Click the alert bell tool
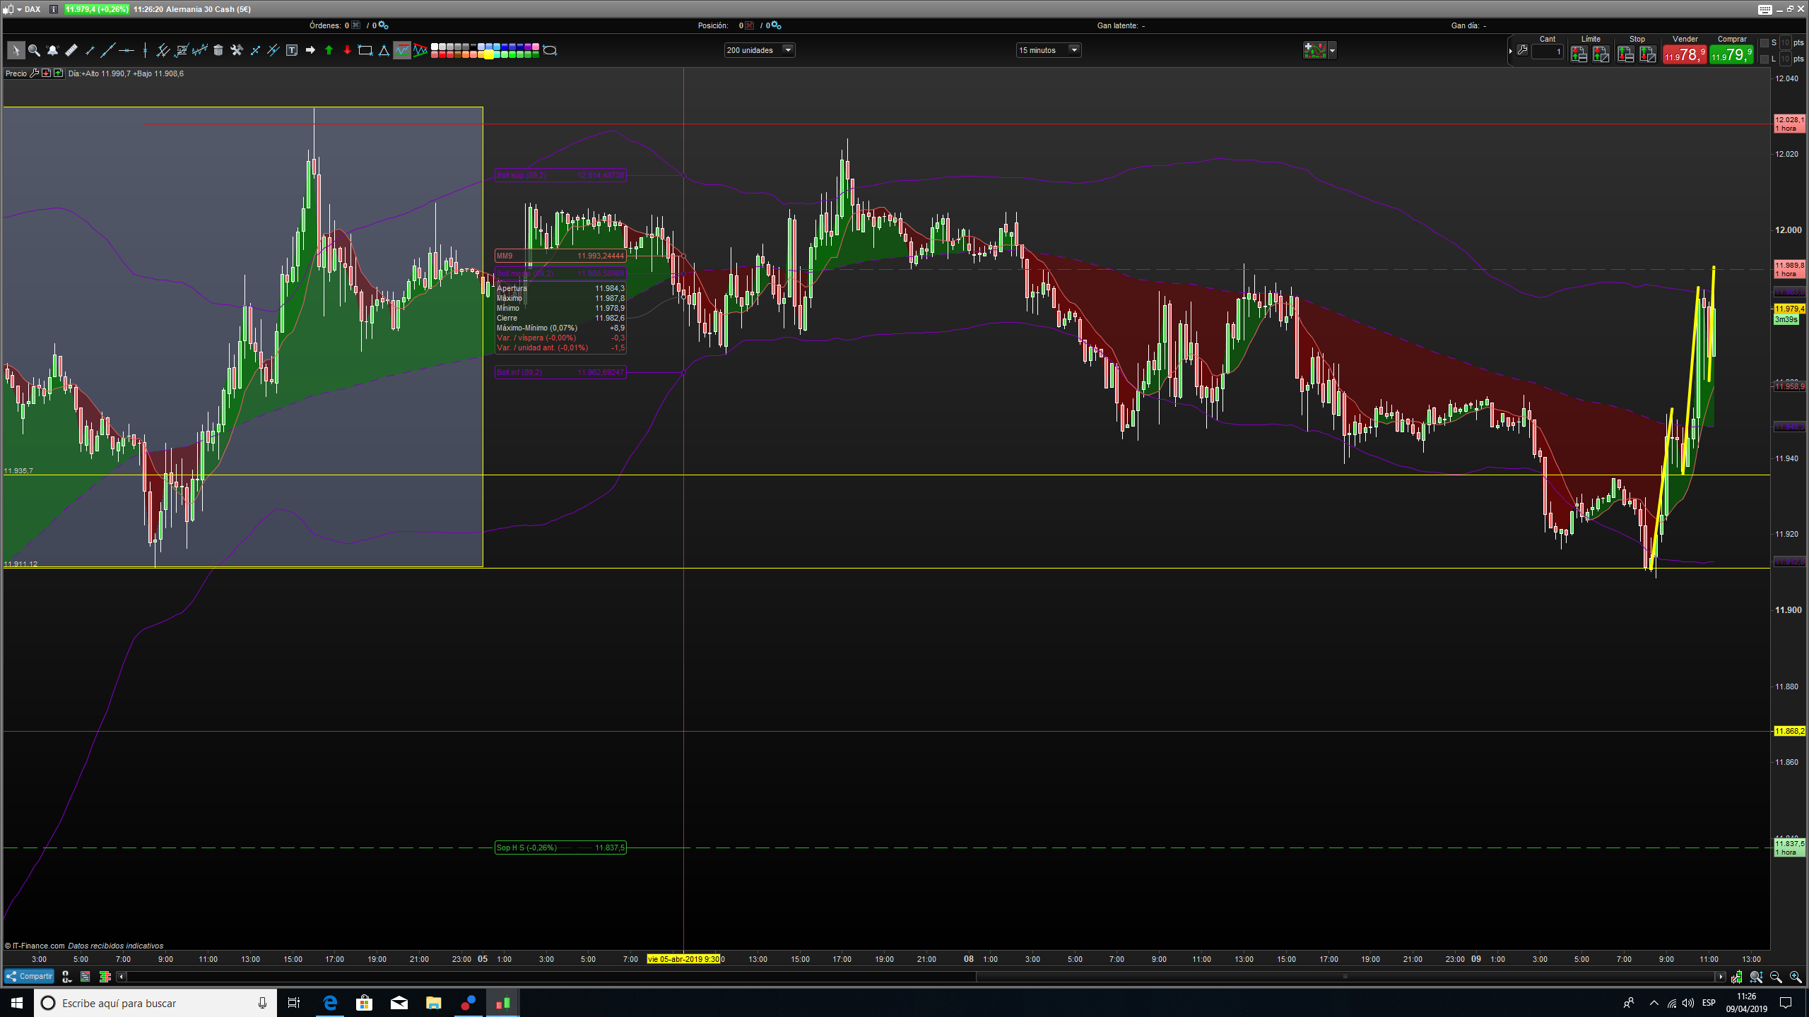Image resolution: width=1809 pixels, height=1017 pixels. pyautogui.click(x=52, y=50)
